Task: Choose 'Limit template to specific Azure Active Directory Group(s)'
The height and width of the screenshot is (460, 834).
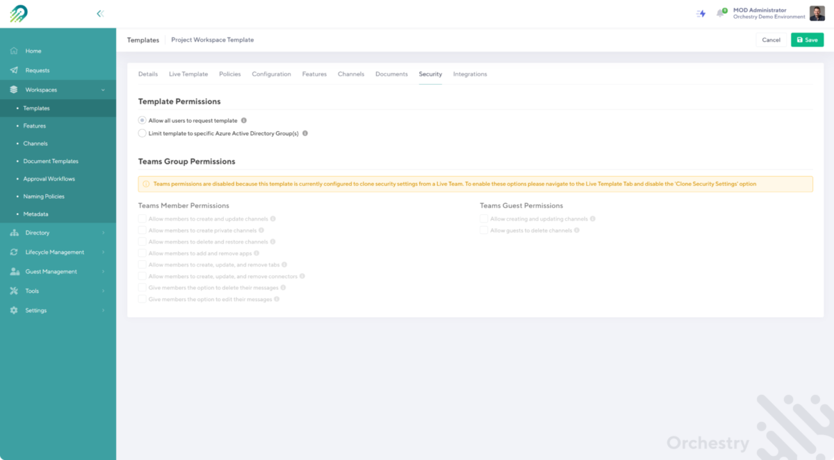Action: click(x=142, y=133)
